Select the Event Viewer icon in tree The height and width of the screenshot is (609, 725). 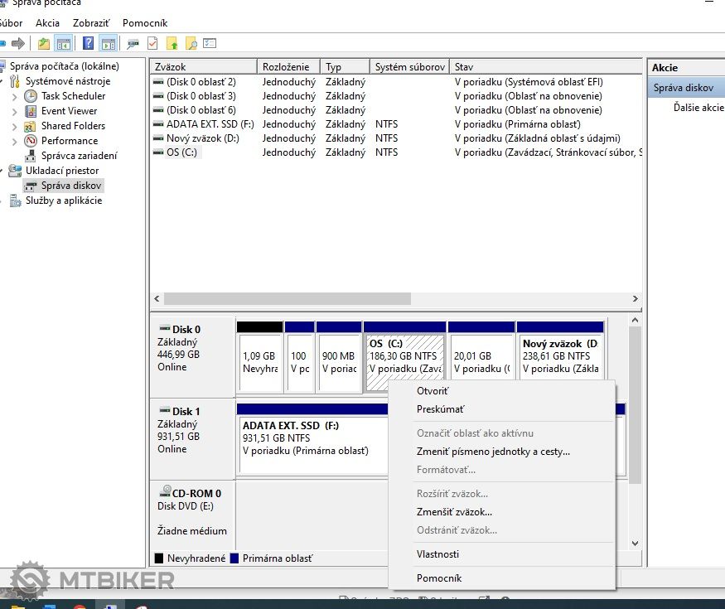[x=30, y=111]
